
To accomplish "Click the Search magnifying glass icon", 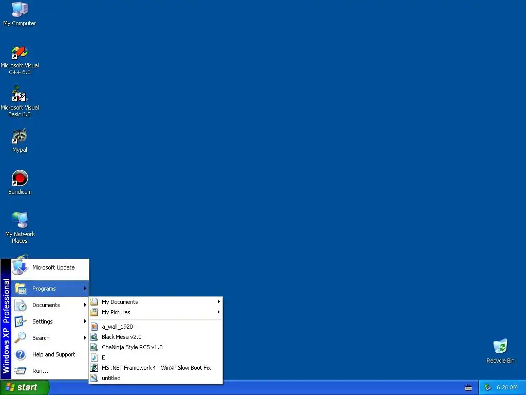I will (21, 337).
